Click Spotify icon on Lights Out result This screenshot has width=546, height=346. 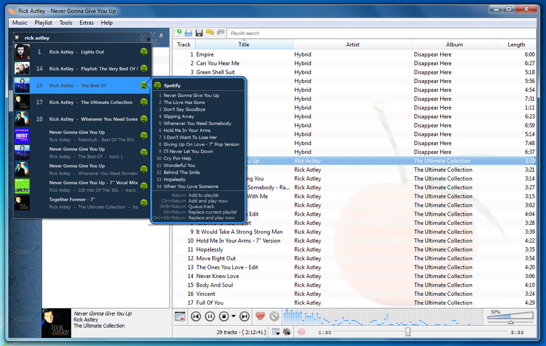[x=144, y=52]
